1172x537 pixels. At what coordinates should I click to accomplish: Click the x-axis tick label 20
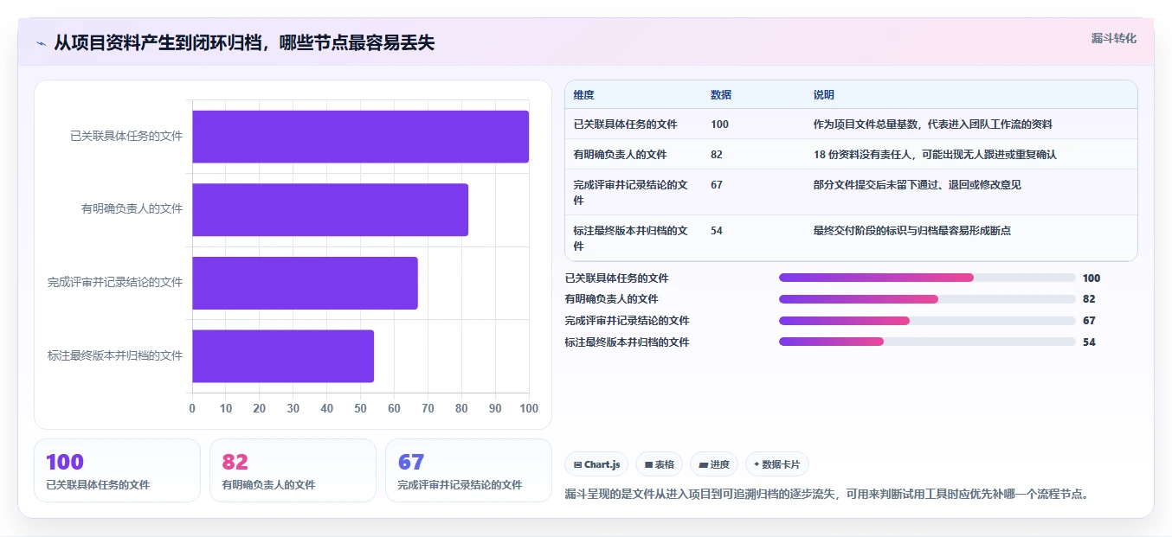pyautogui.click(x=260, y=408)
